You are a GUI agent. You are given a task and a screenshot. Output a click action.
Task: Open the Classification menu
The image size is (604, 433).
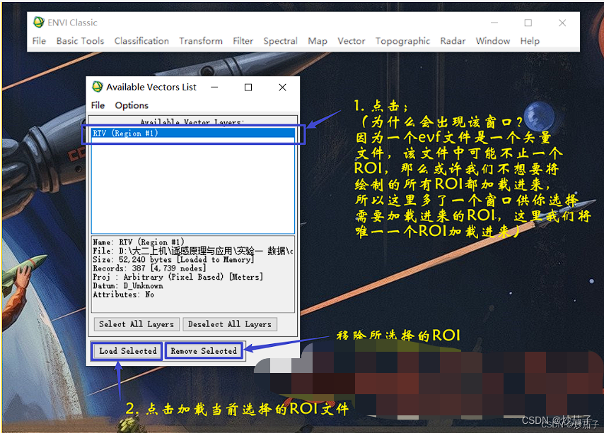[141, 41]
